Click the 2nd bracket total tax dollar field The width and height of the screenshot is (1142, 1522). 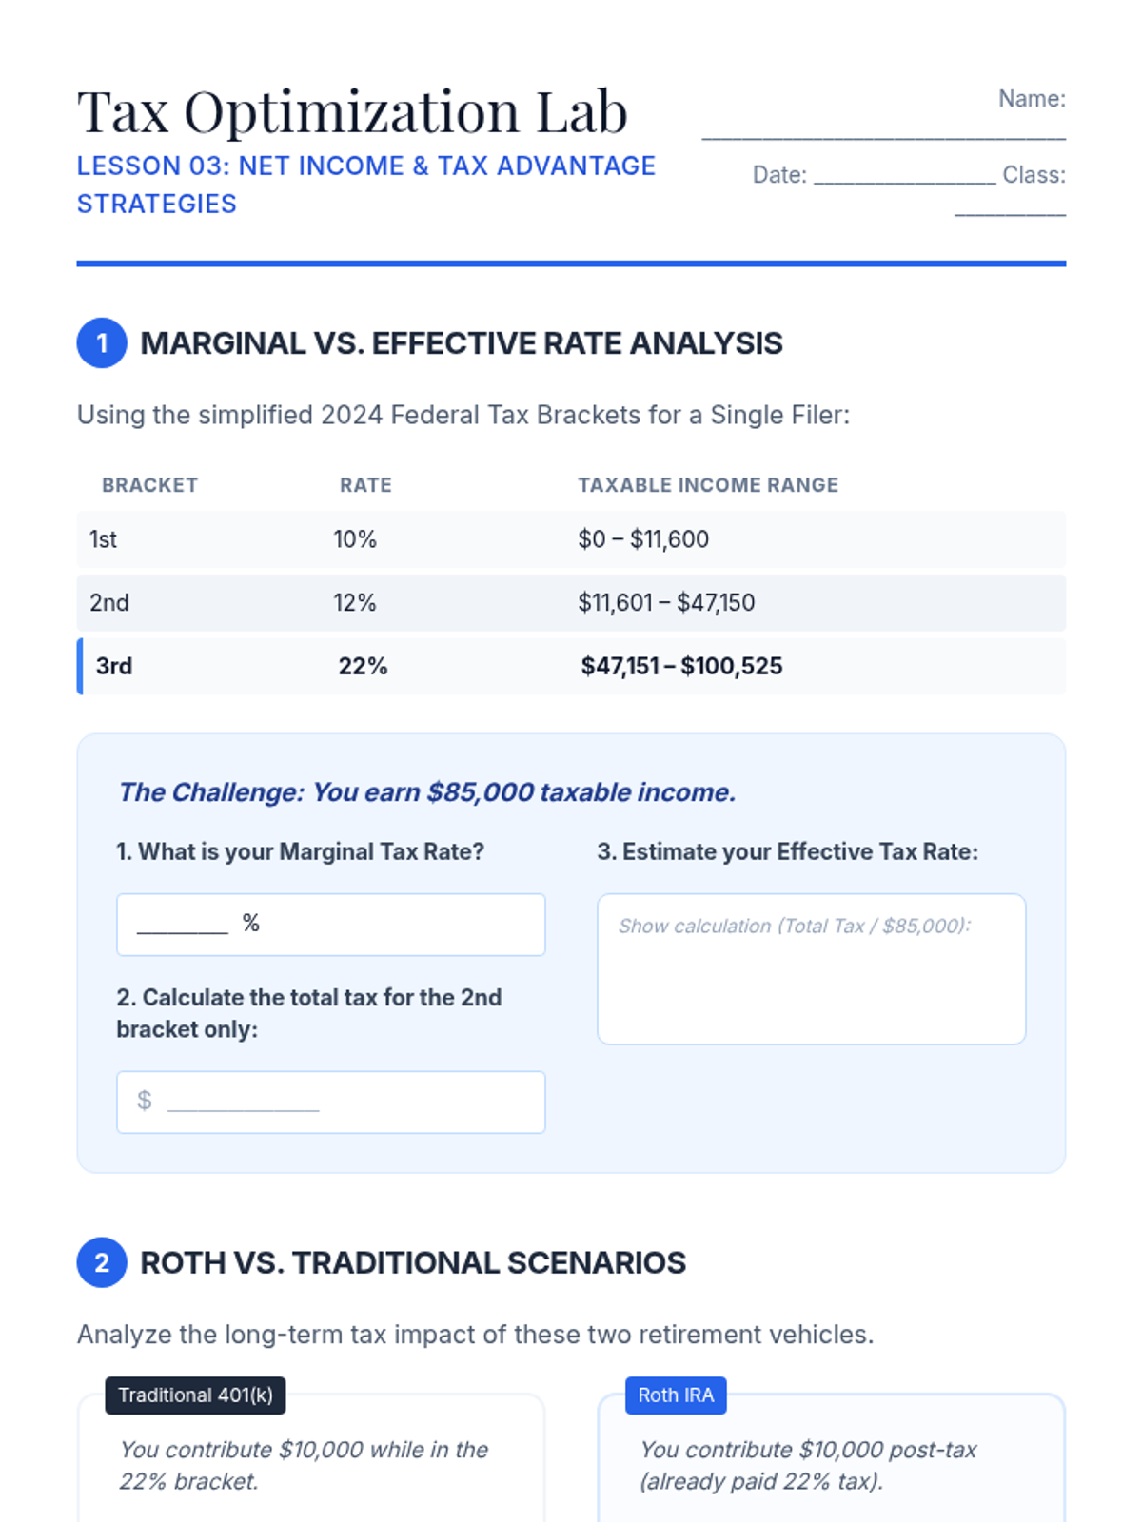point(330,1102)
